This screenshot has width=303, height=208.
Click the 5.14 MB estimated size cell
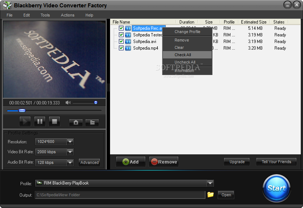pyautogui.click(x=255, y=28)
